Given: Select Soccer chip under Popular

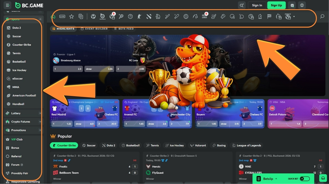Looking at the screenshot, I should 89,145.
